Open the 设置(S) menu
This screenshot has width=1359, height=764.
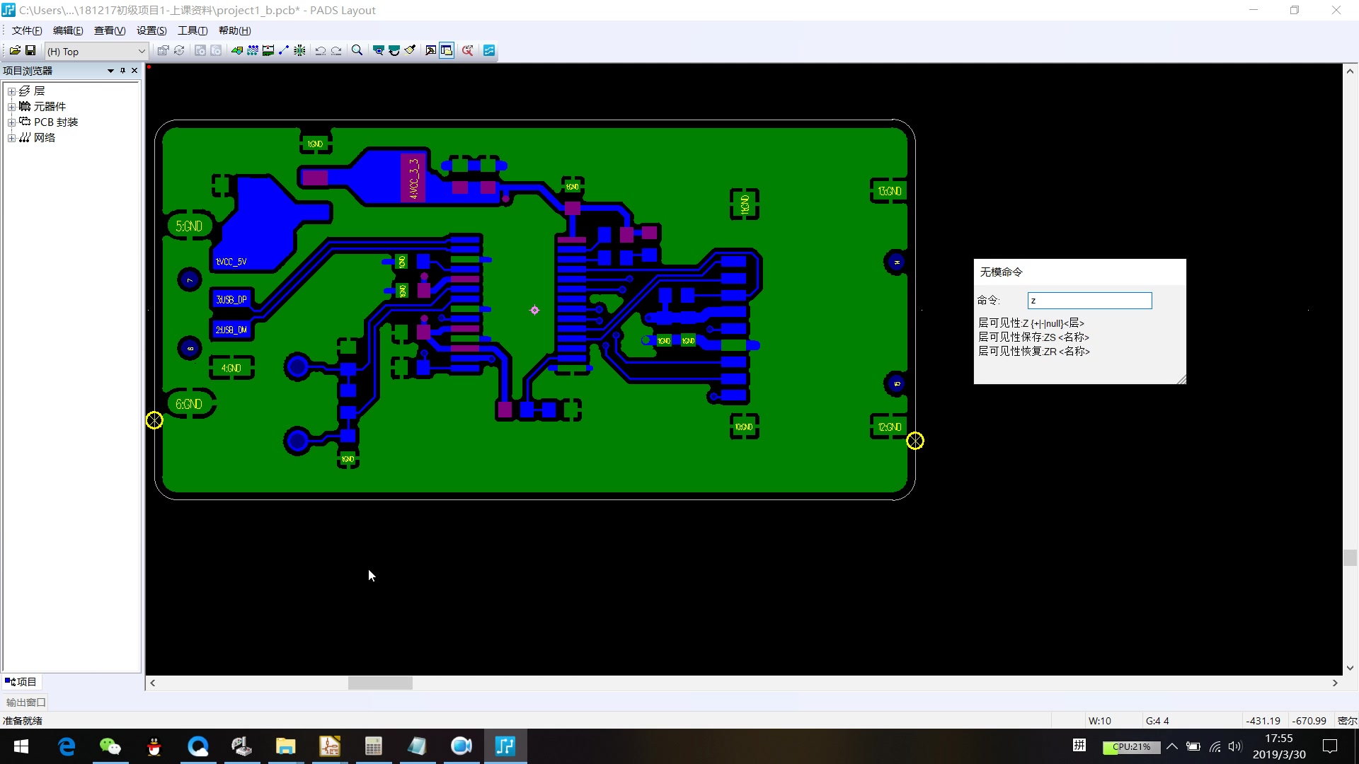[x=151, y=30]
